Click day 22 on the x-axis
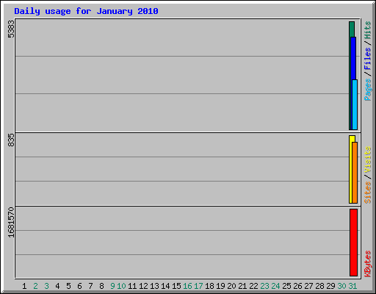The height and width of the screenshot is (294, 376). click(x=253, y=286)
